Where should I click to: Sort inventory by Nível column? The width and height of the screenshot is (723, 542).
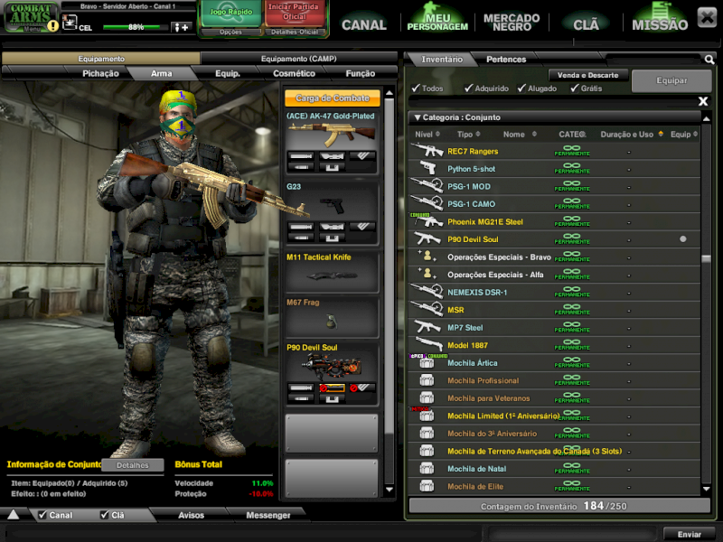(427, 134)
